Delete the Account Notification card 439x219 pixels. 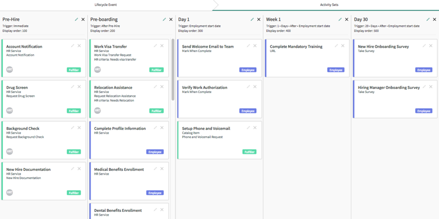79,46
